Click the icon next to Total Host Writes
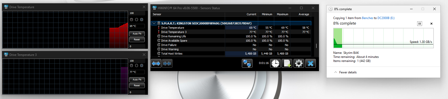Screen dimensions: 448x99 pos(159,53)
